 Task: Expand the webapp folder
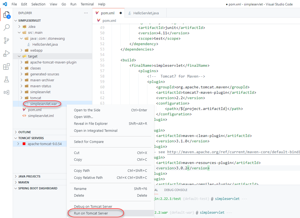coord(21,50)
